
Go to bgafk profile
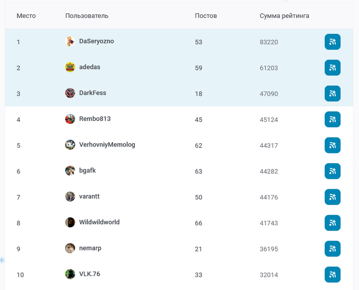pos(87,170)
